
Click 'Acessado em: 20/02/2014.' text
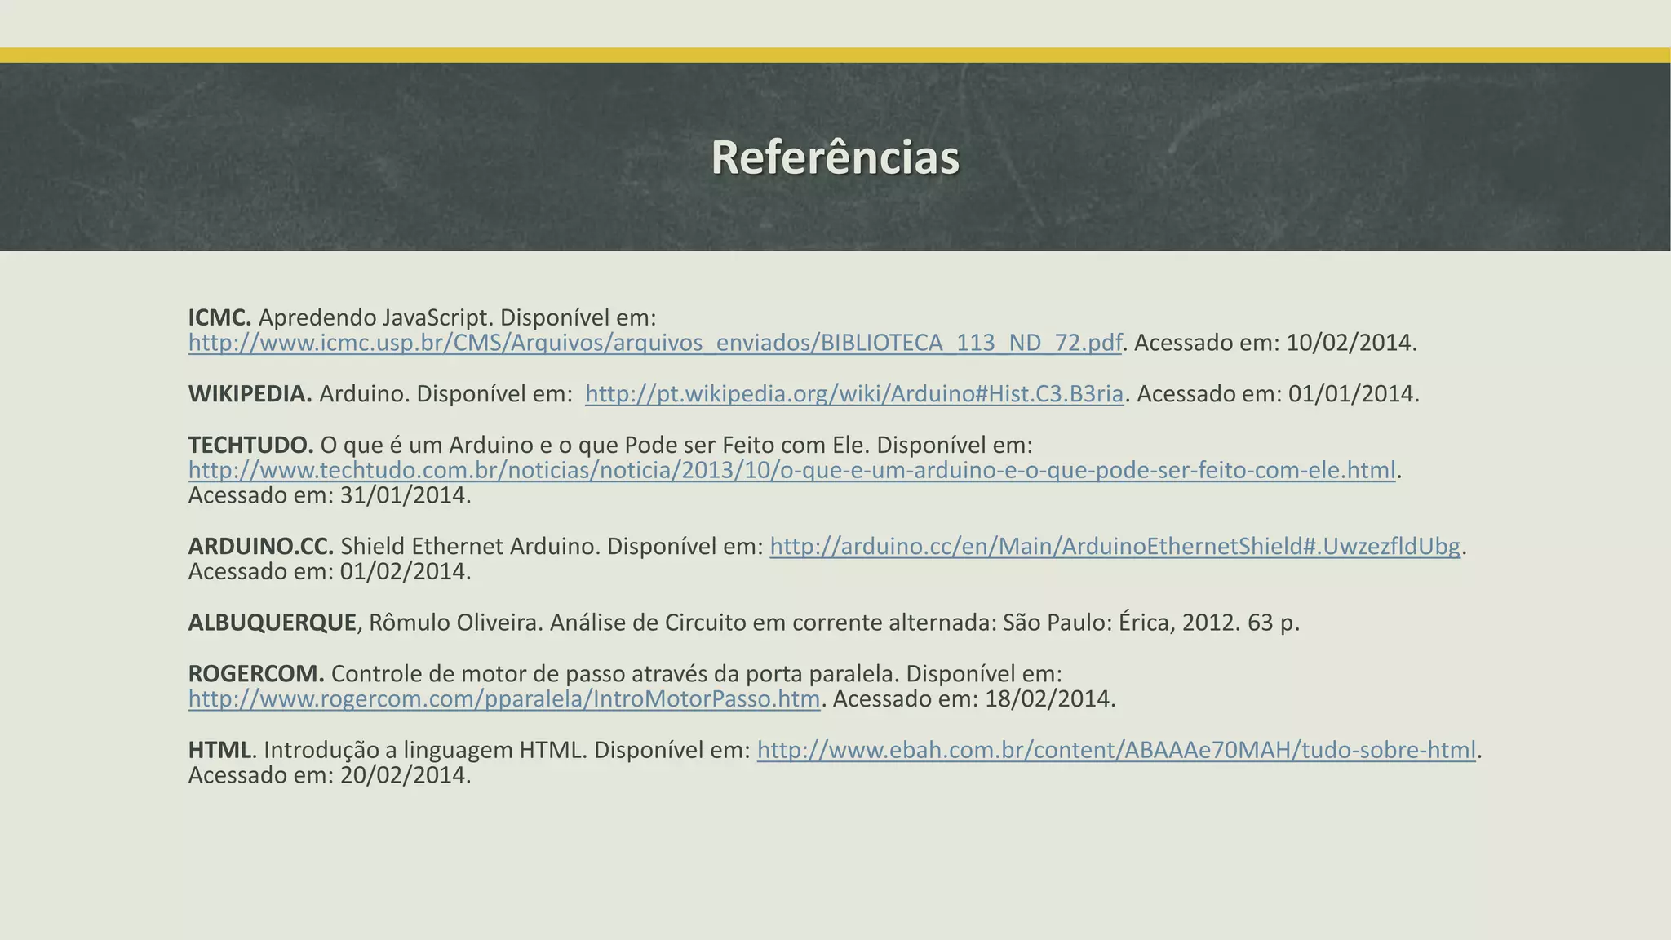pos(330,775)
